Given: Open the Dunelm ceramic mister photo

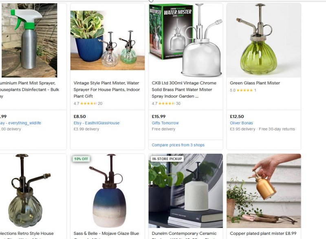Looking at the screenshot, I should [x=186, y=191].
